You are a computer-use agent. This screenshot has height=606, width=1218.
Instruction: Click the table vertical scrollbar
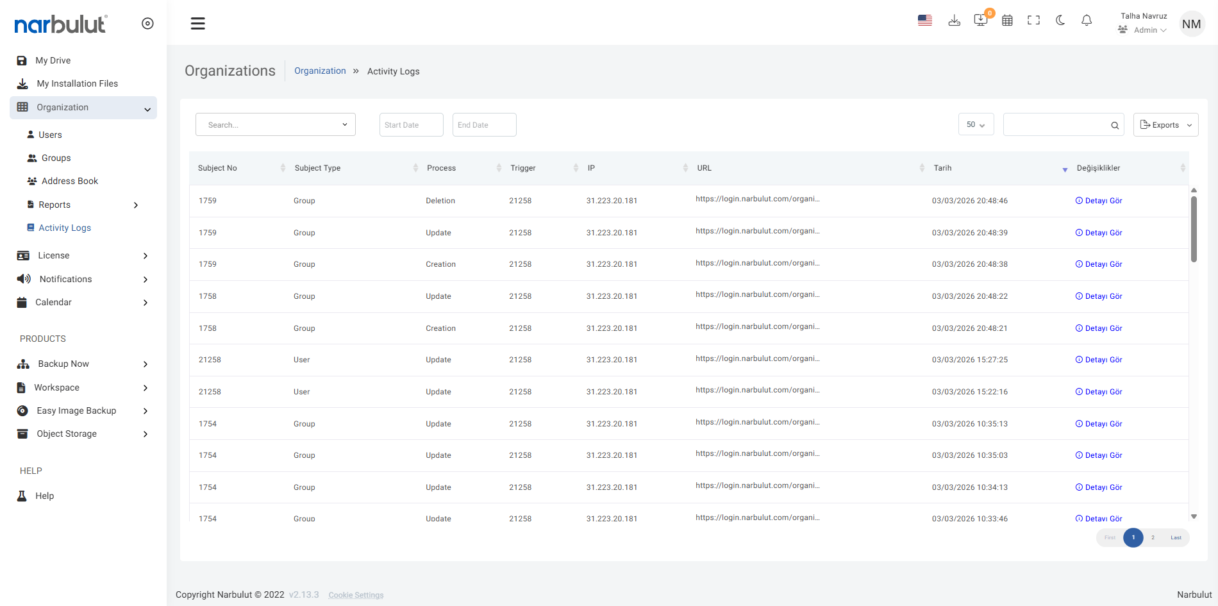[x=1194, y=229]
